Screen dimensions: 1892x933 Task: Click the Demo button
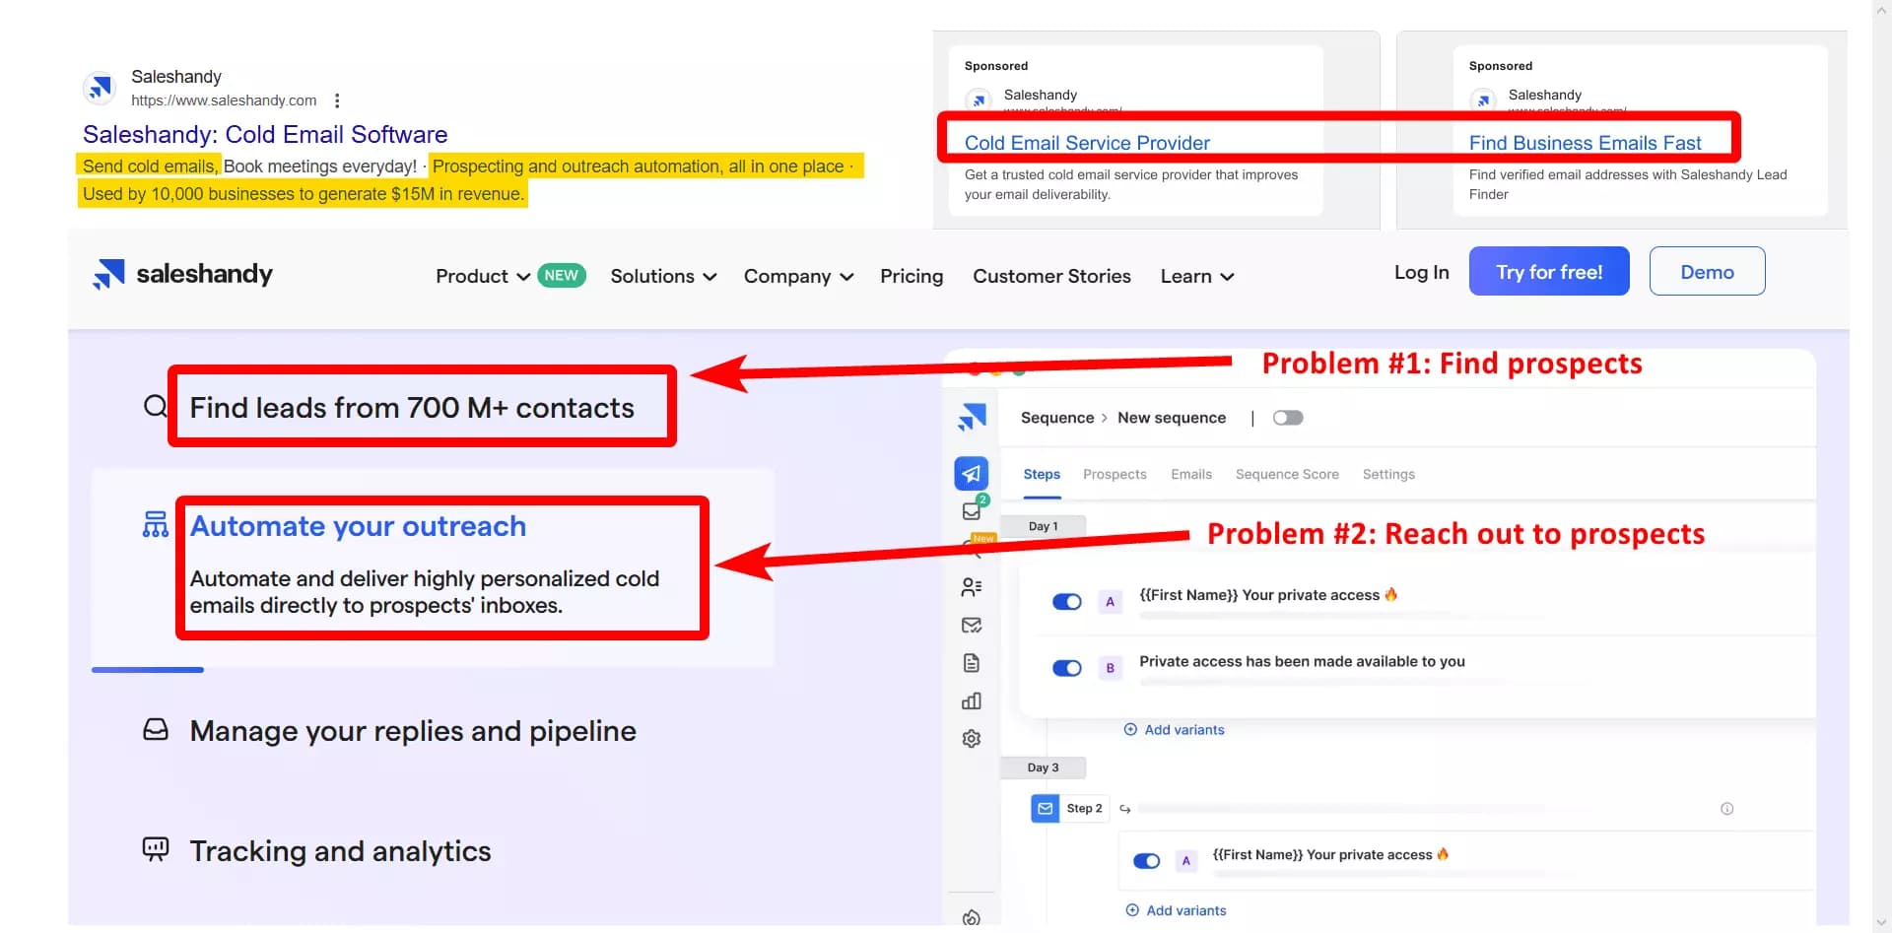point(1707,271)
